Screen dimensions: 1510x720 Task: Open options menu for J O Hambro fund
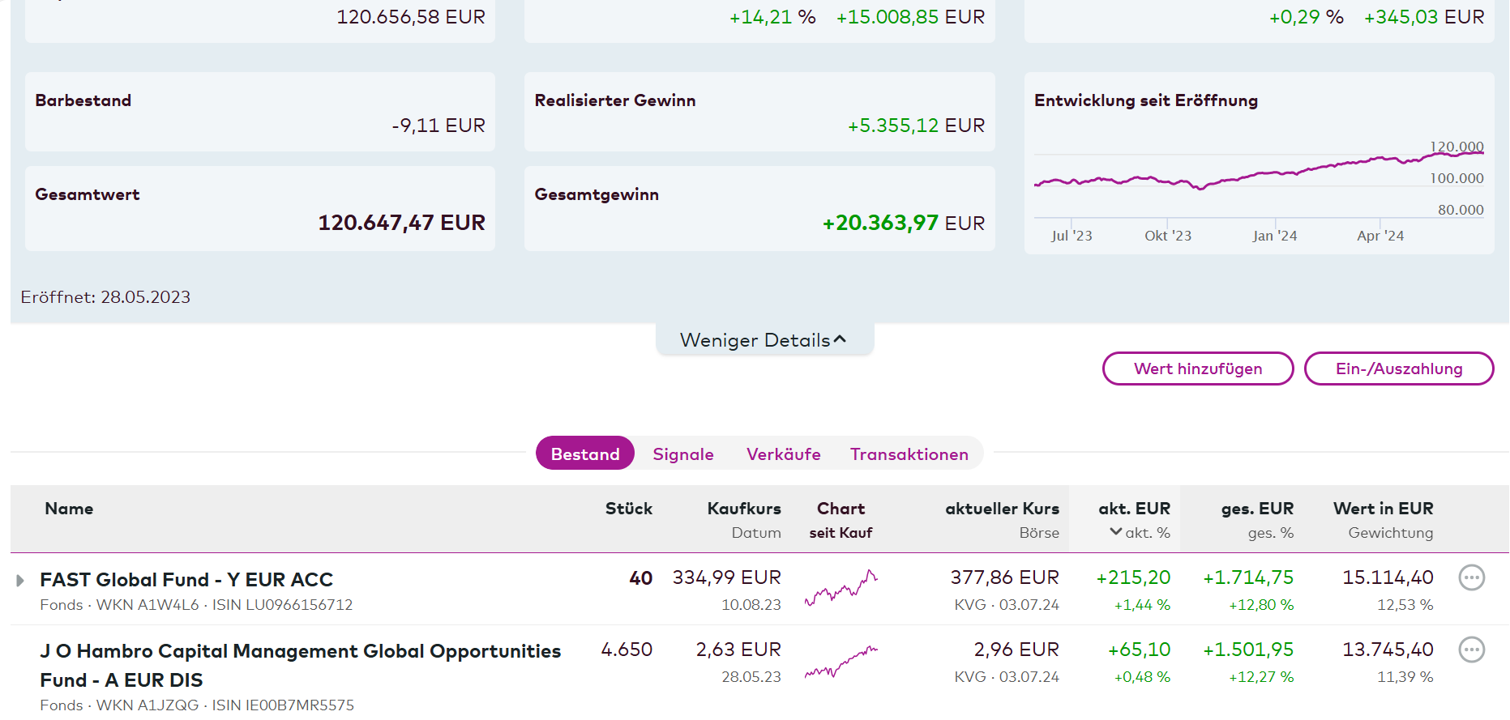1471,650
